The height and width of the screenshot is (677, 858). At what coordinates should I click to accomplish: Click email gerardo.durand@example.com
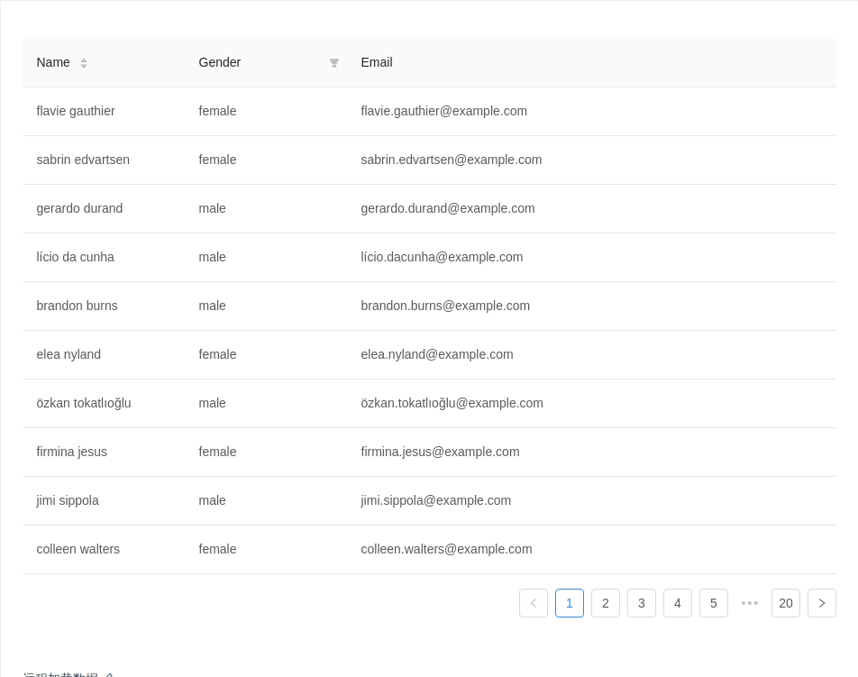(x=448, y=208)
